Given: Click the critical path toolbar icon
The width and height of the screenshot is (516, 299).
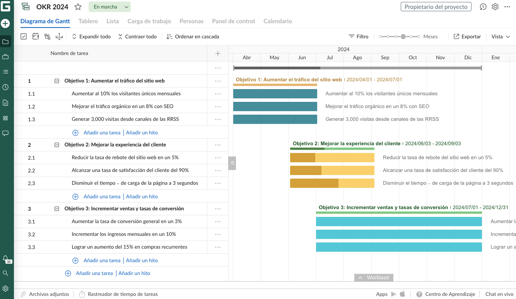Looking at the screenshot, I should click(x=36, y=36).
